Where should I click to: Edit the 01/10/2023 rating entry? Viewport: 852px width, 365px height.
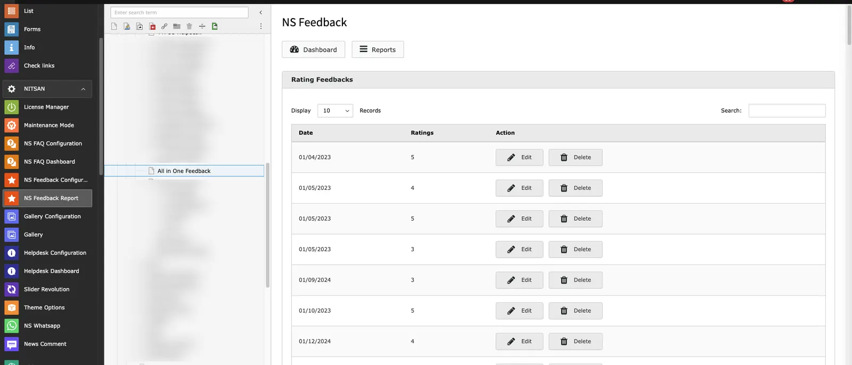pos(519,311)
